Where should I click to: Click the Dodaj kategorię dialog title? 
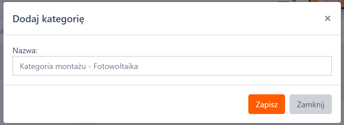coord(49,19)
